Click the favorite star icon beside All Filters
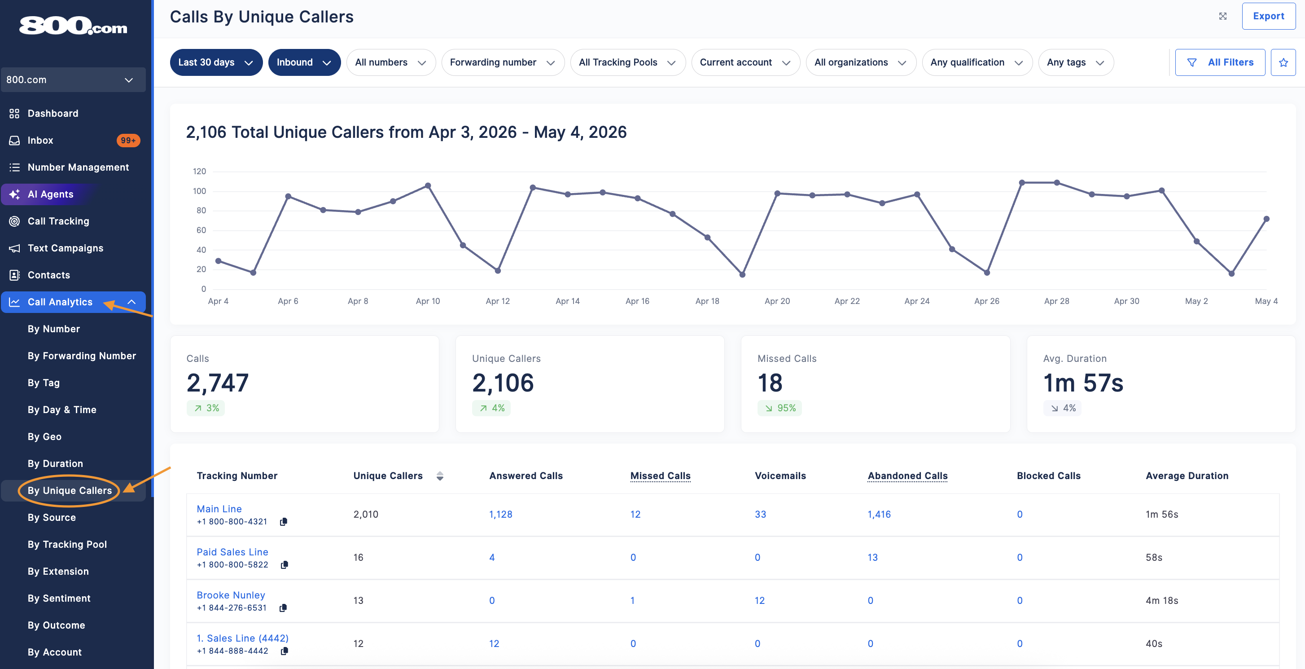The width and height of the screenshot is (1305, 669). tap(1283, 62)
